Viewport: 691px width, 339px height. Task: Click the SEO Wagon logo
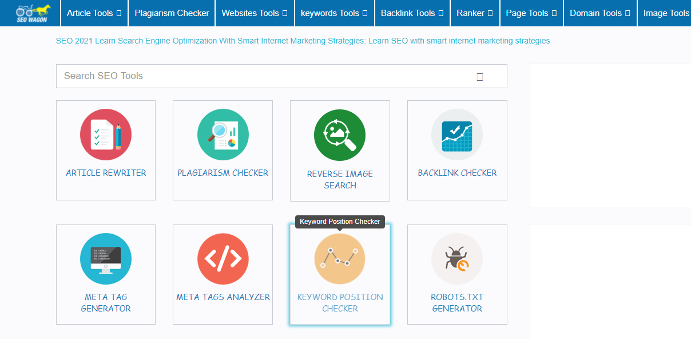[x=33, y=13]
